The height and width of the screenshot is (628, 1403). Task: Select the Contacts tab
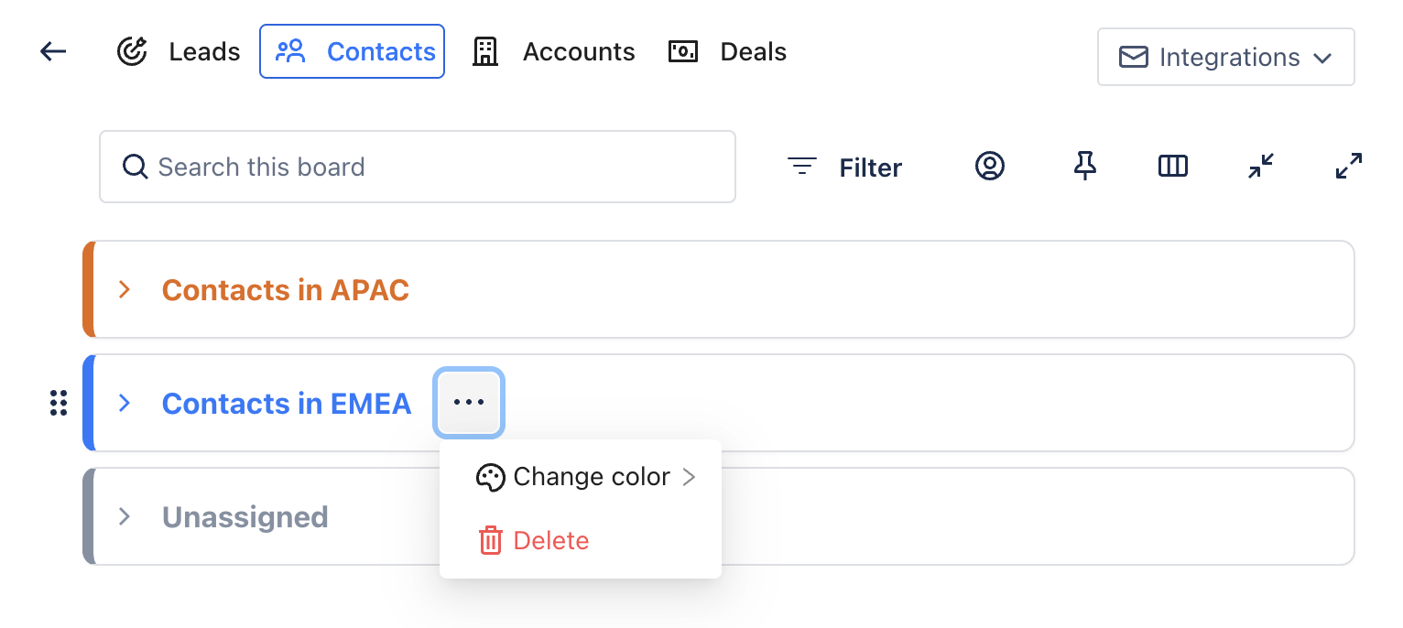coord(353,52)
